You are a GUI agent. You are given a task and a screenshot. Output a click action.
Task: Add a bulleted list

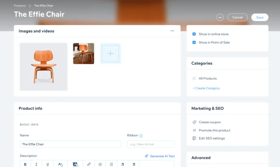pos(100,164)
